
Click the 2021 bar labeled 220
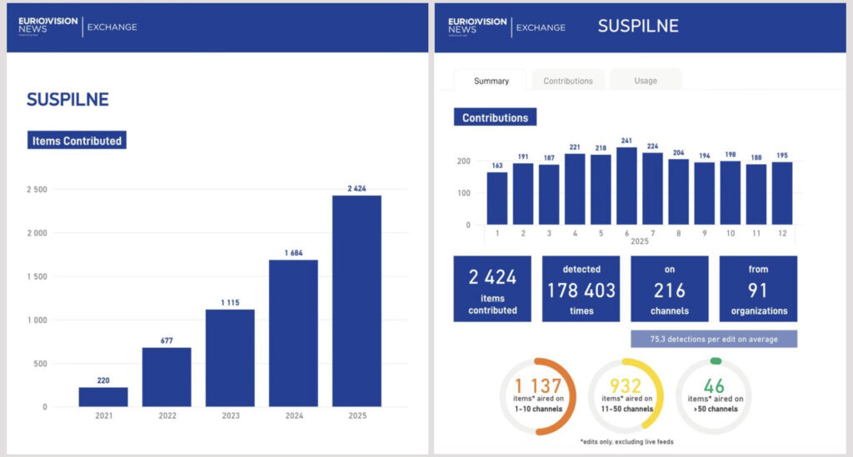click(103, 397)
